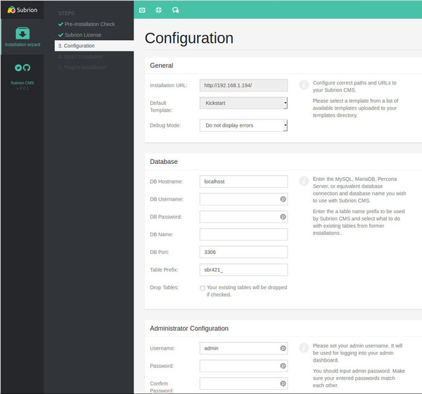Enable the Drop Tables checkbox
The image size is (422, 394).
[x=203, y=288]
